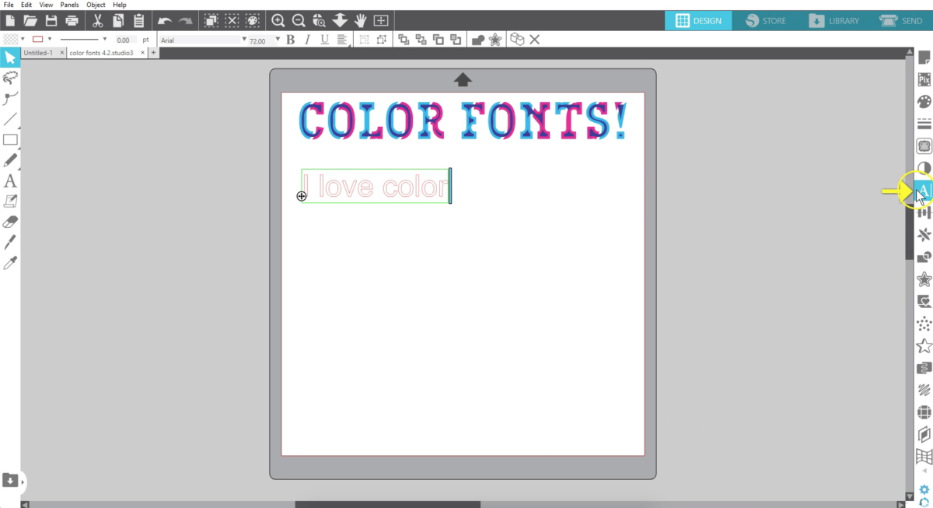Screen dimensions: 933x508
Task: Open the SEND tab
Action: [901, 21]
